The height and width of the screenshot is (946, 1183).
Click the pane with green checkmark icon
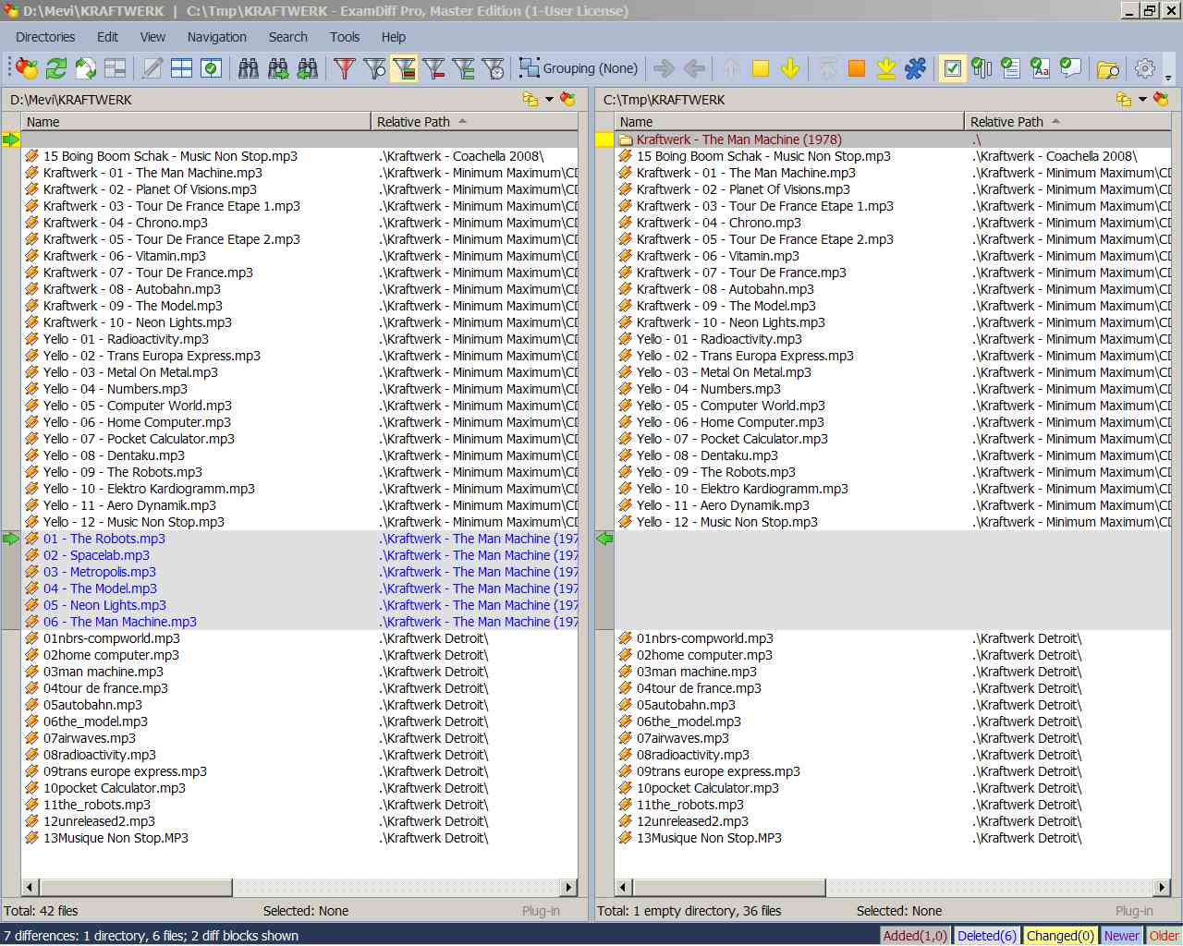click(212, 68)
